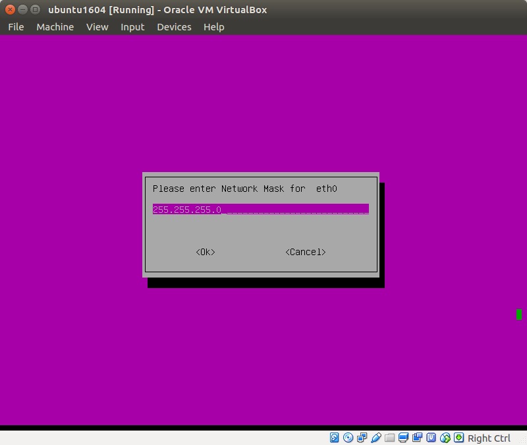This screenshot has width=527, height=445.
Task: Open the Help menu
Action: (213, 27)
